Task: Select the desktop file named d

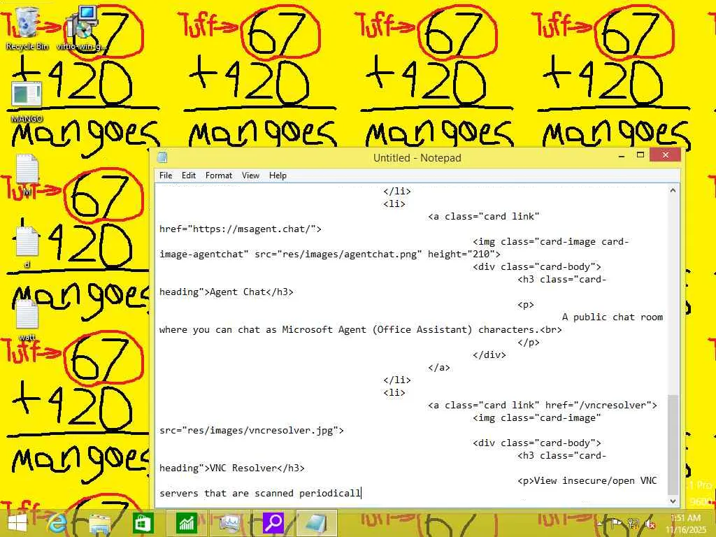Action: (27, 247)
